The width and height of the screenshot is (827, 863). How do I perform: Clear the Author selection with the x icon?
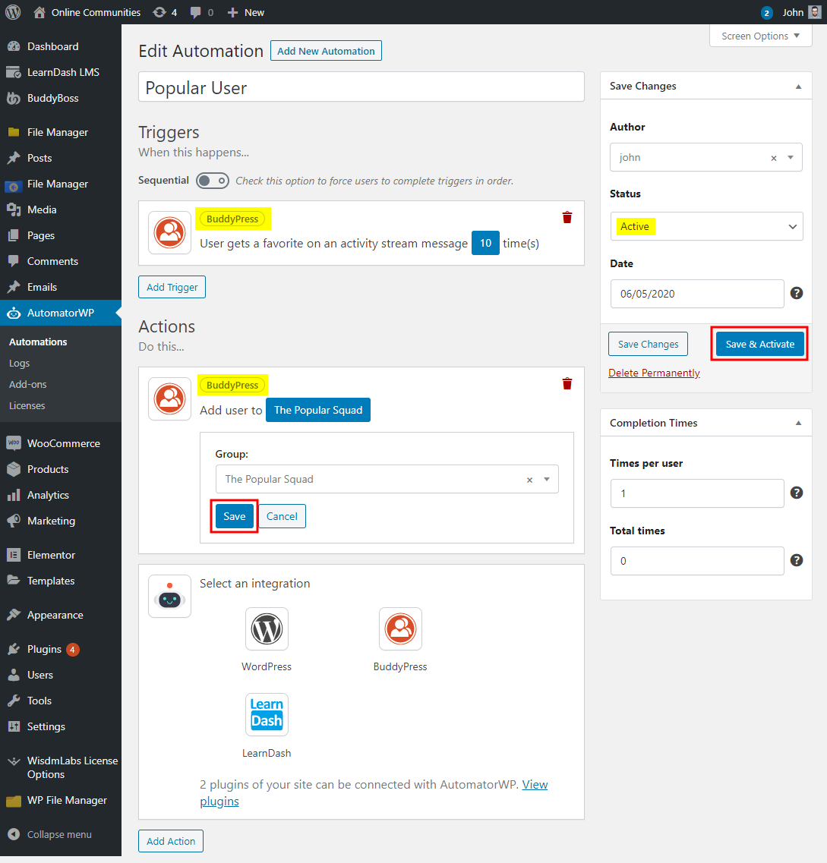click(773, 157)
